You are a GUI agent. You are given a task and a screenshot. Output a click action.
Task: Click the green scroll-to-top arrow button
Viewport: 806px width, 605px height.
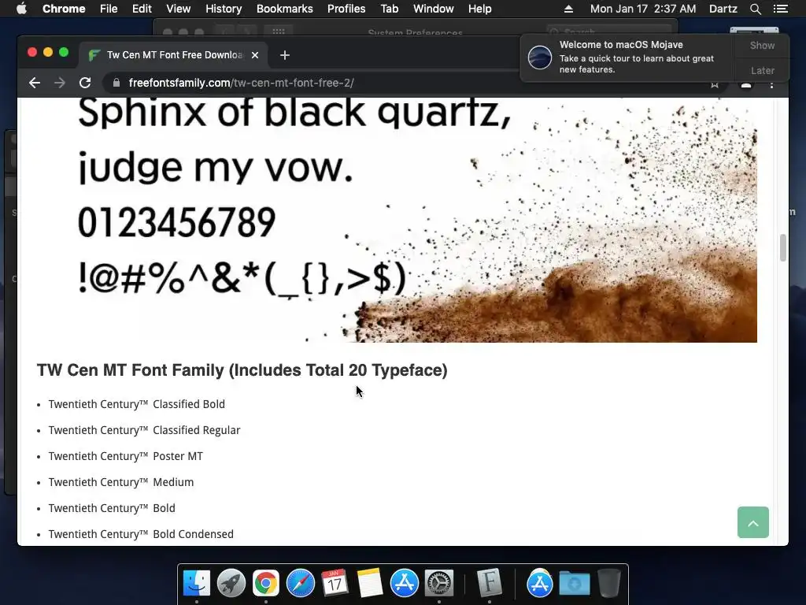point(753,523)
